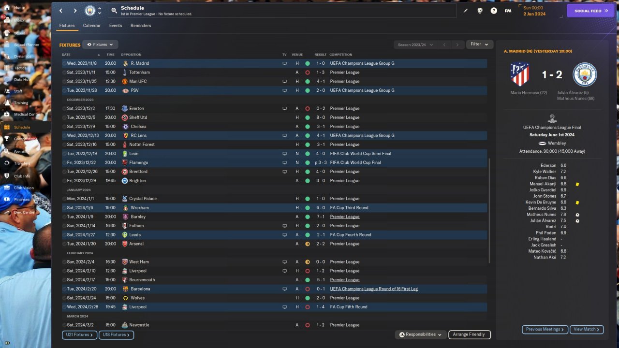619x348 pixels.
Task: Open the Inbox from the sidebar
Action: [7, 20]
